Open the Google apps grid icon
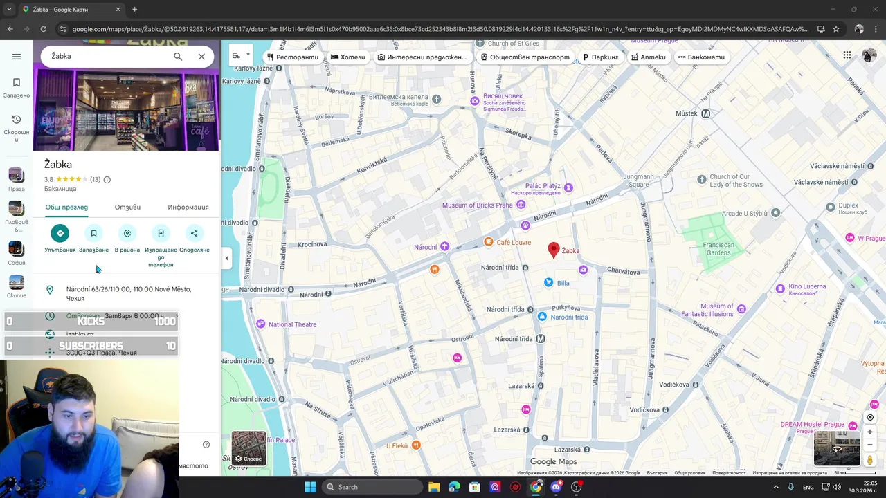886x498 pixels. coord(847,55)
